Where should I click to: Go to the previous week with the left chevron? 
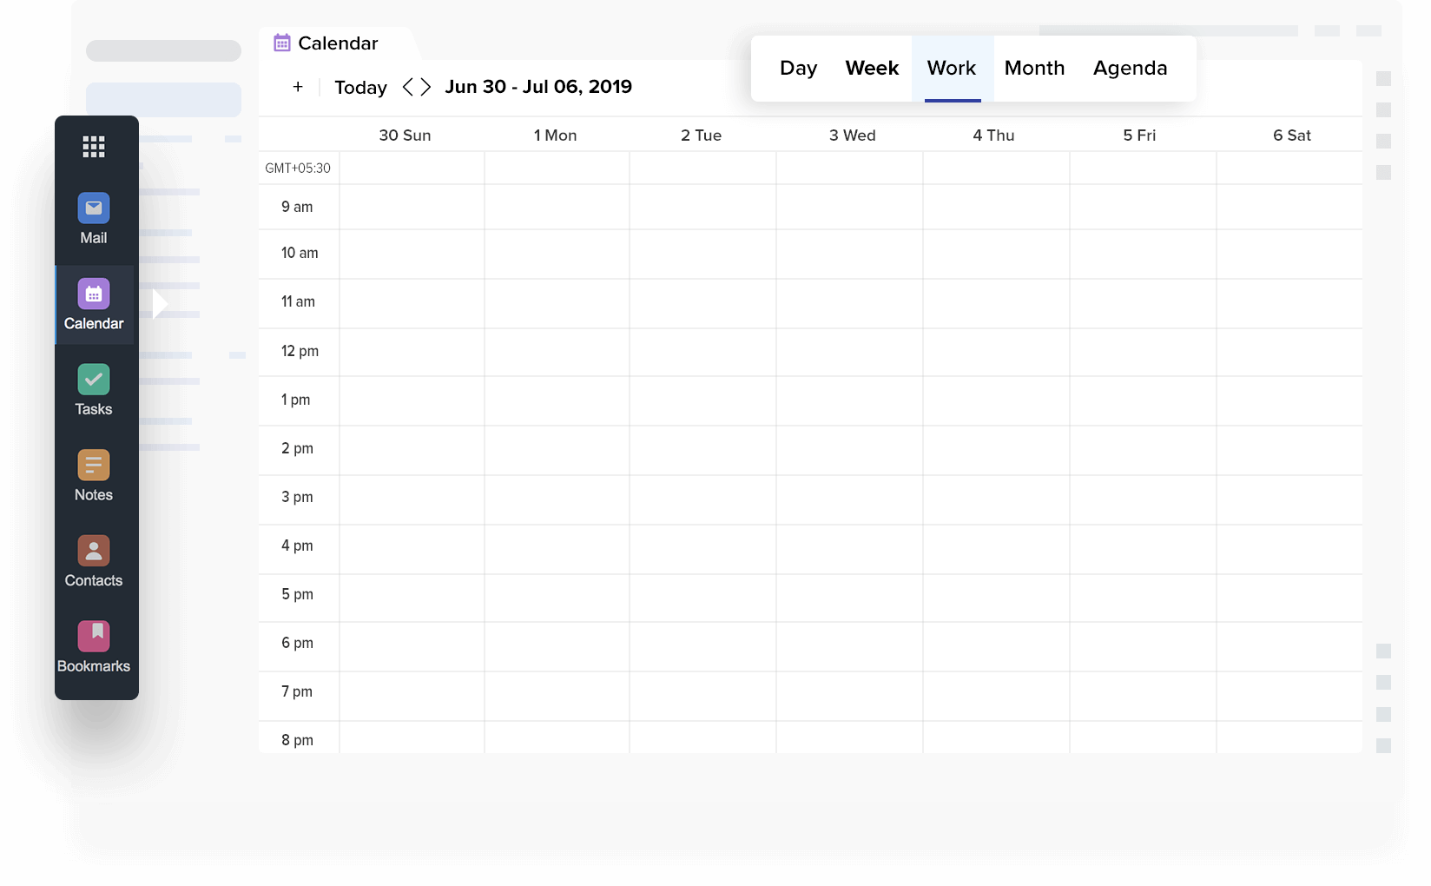[408, 87]
